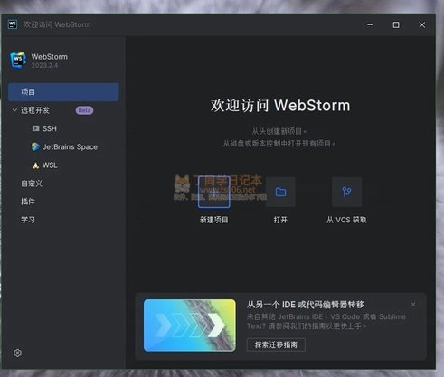Click the Open folder icon
Image resolution: width=444 pixels, height=377 pixels.
point(280,192)
